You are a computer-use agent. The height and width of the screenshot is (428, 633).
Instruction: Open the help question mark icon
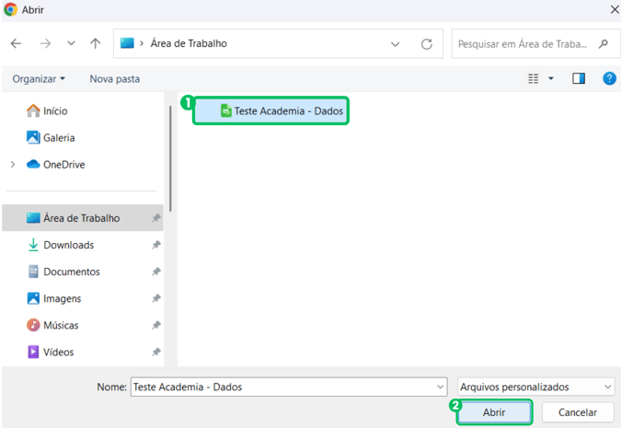(x=609, y=79)
